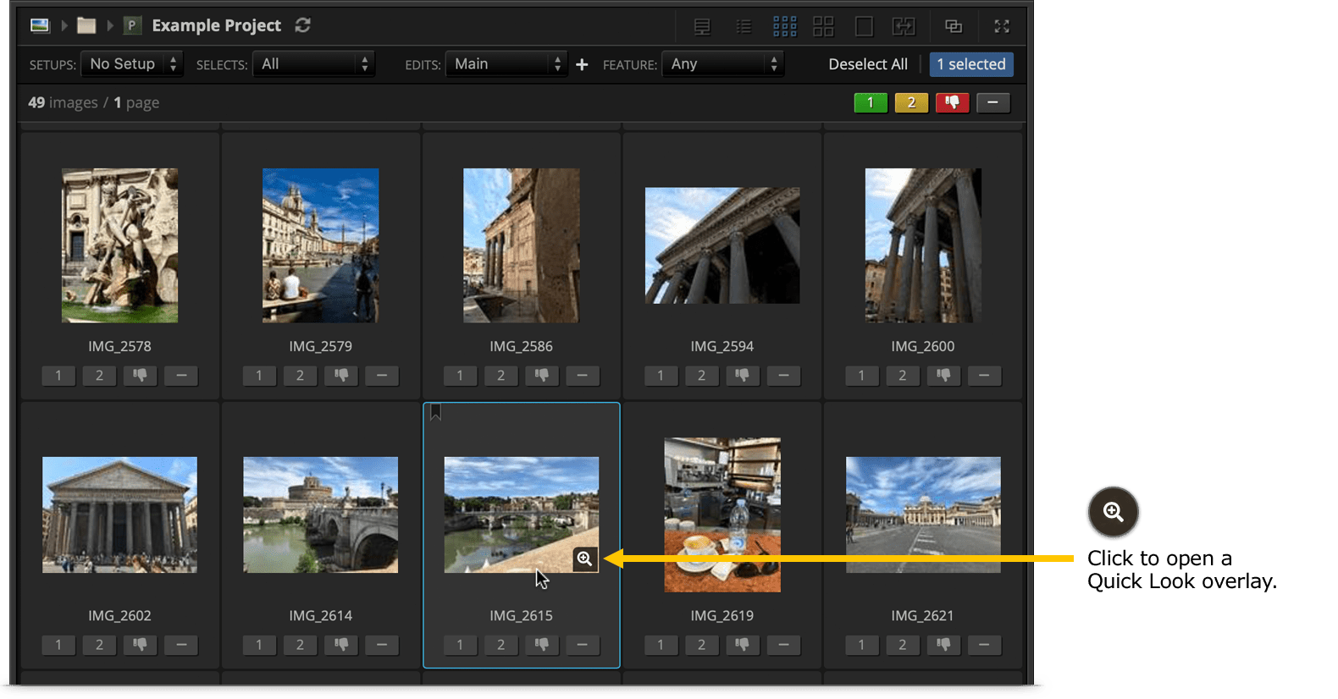Switch to single image view
Screen dimensions: 1338x699
864,27
